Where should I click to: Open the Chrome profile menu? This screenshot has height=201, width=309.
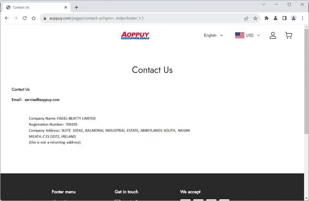[293, 18]
